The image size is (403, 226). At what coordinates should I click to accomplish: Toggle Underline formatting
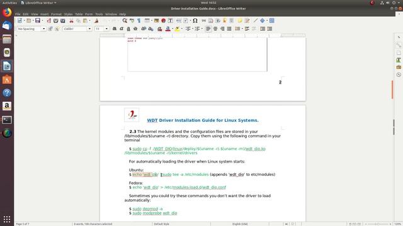[128, 29]
